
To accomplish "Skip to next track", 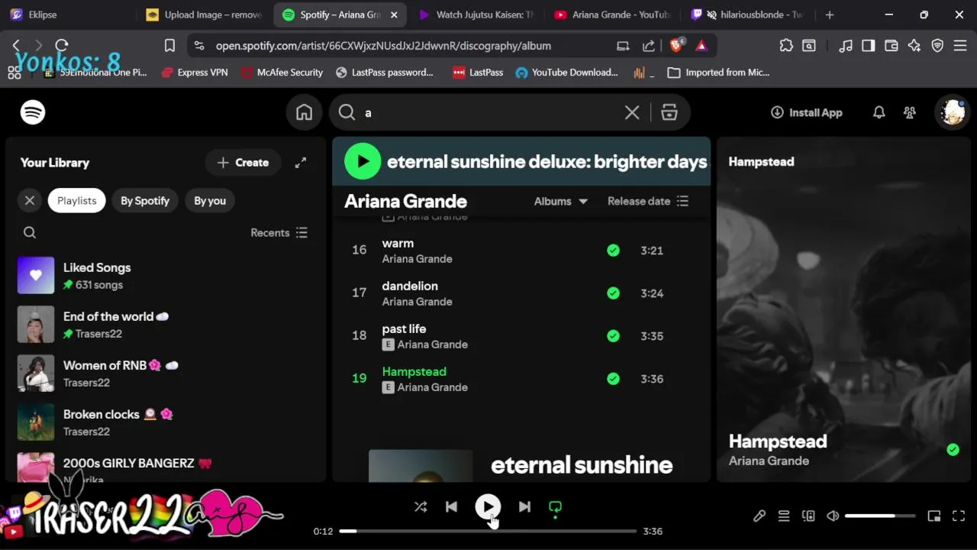I will (524, 506).
